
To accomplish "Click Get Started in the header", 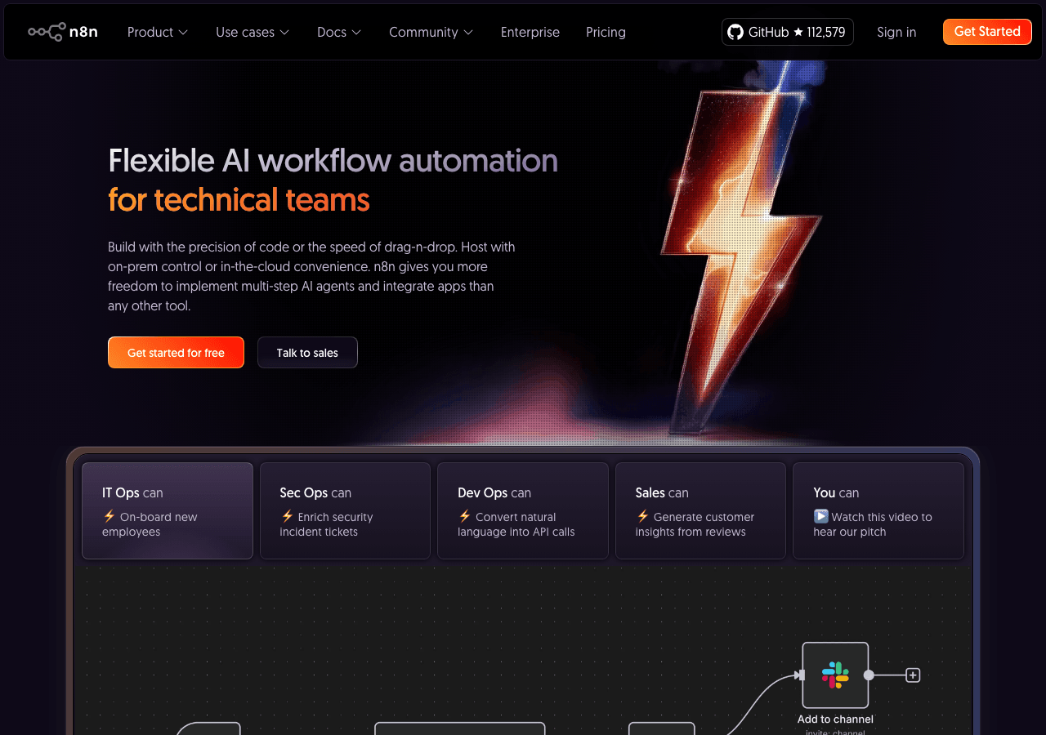I will pyautogui.click(x=987, y=32).
